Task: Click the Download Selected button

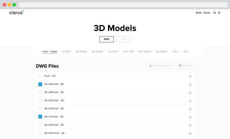Action: click(x=161, y=66)
